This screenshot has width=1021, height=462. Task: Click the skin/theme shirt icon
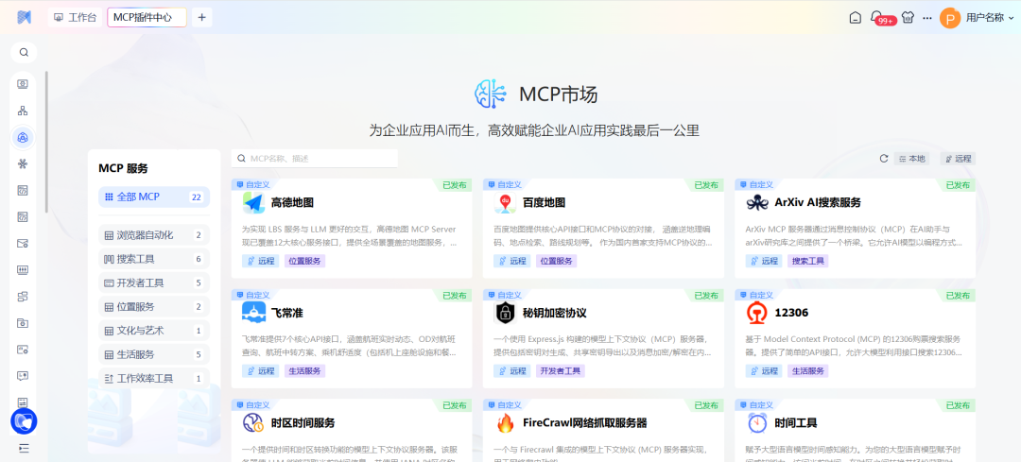[x=909, y=17]
